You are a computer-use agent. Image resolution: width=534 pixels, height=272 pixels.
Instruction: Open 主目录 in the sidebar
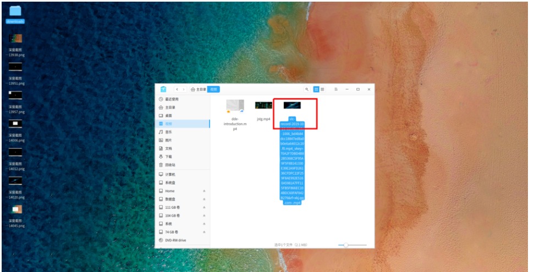(x=183, y=107)
